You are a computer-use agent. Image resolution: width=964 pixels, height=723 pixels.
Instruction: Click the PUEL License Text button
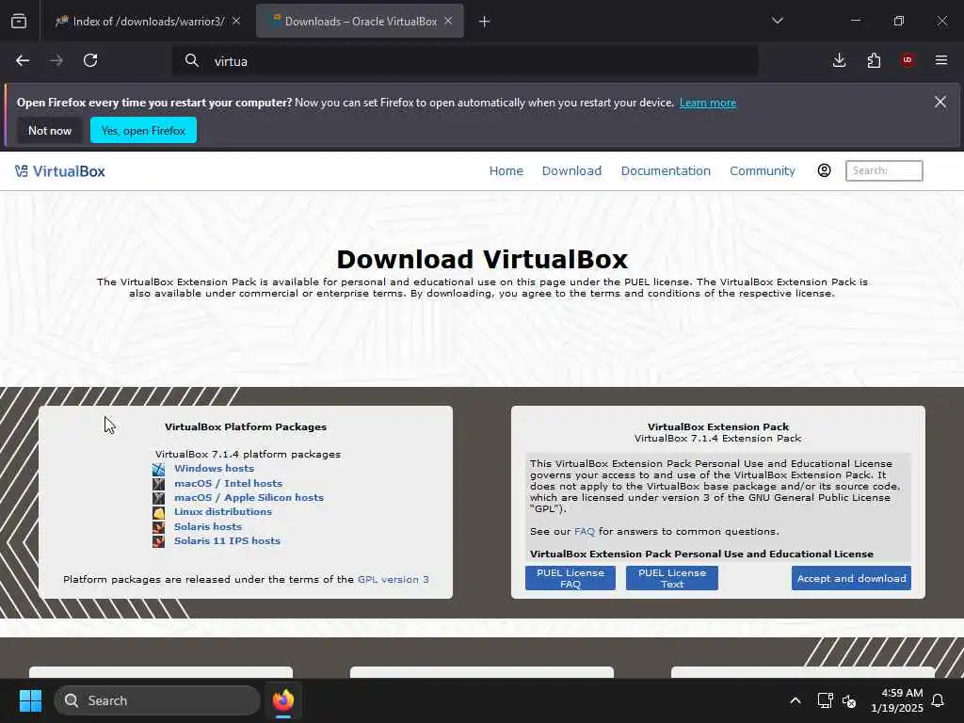click(x=672, y=578)
